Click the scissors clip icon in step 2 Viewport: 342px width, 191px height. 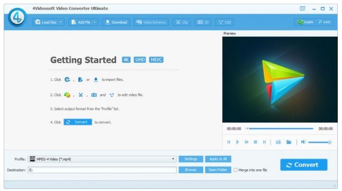click(x=80, y=95)
